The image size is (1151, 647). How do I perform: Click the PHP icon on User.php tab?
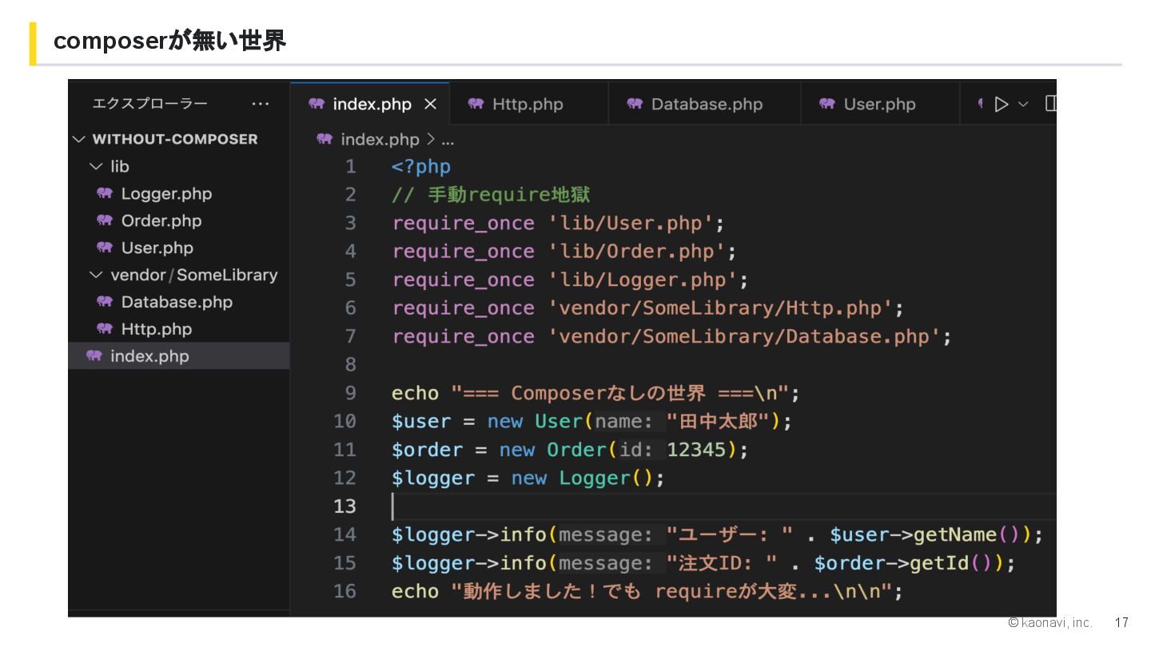[827, 104]
